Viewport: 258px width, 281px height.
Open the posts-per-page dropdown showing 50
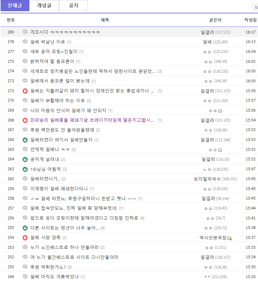click(x=255, y=7)
